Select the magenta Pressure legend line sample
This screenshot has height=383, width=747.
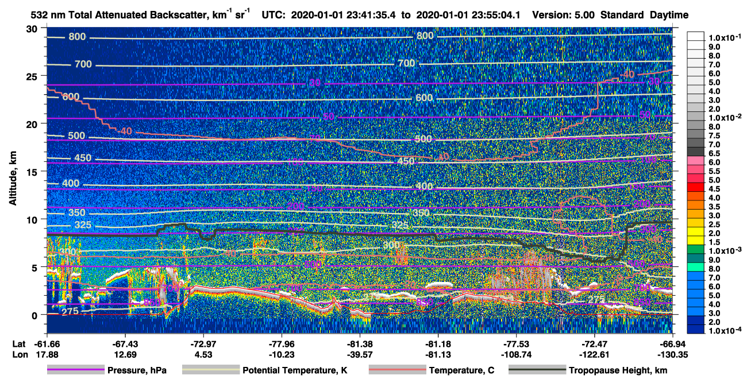pos(76,370)
